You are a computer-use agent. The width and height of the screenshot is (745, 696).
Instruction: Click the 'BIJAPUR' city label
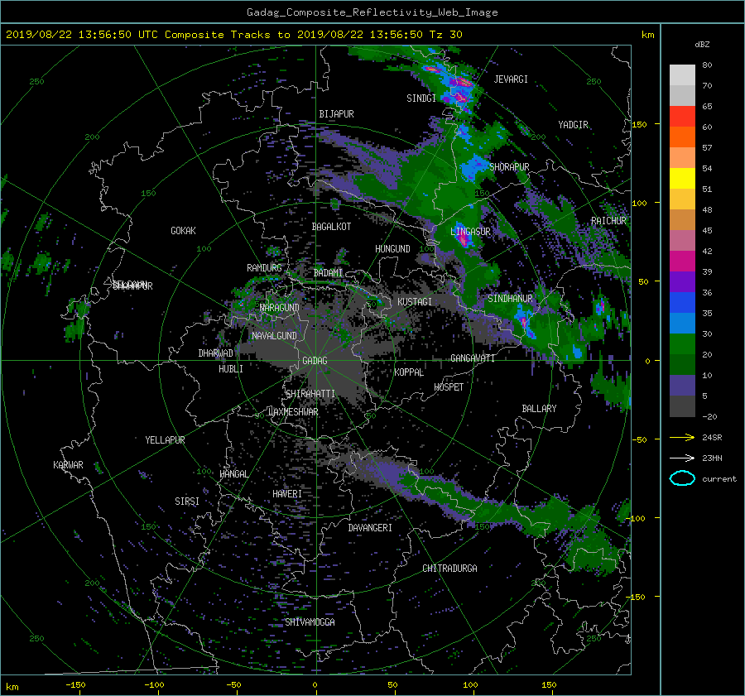point(336,114)
